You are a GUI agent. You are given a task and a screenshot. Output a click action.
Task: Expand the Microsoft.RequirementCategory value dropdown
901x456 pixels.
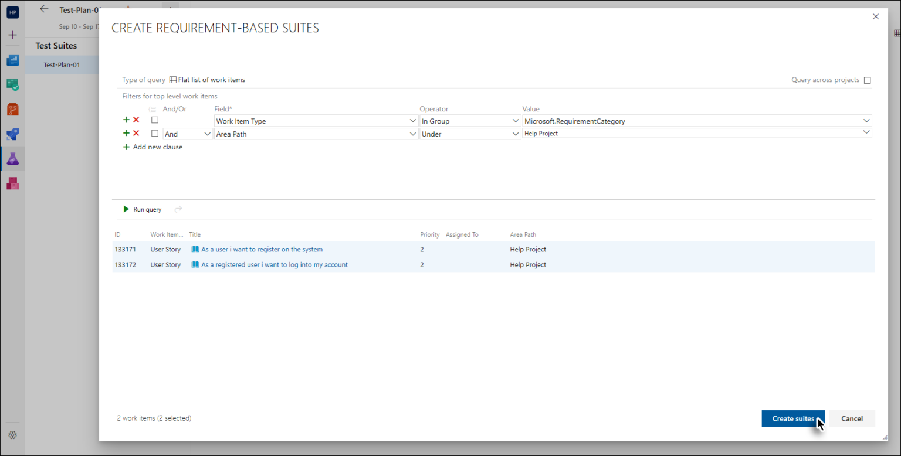click(867, 121)
